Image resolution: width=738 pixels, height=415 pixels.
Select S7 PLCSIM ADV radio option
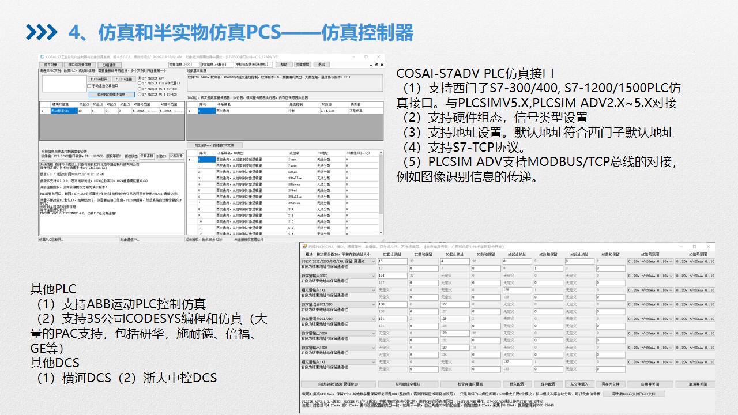pyautogui.click(x=140, y=78)
